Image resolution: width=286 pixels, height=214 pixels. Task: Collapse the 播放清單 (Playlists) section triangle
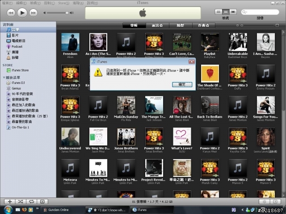pyautogui.click(x=4, y=78)
